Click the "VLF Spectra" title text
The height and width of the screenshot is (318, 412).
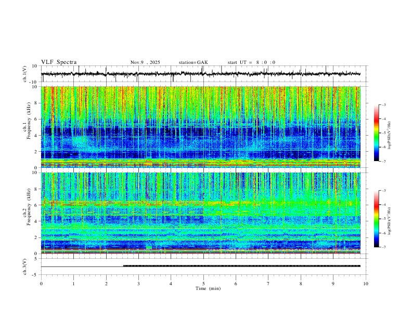pos(59,62)
